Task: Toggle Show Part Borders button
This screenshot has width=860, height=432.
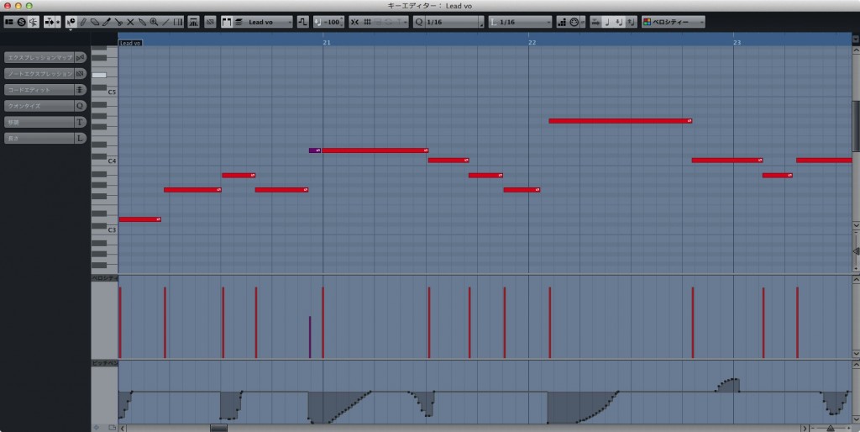Action: pos(227,22)
